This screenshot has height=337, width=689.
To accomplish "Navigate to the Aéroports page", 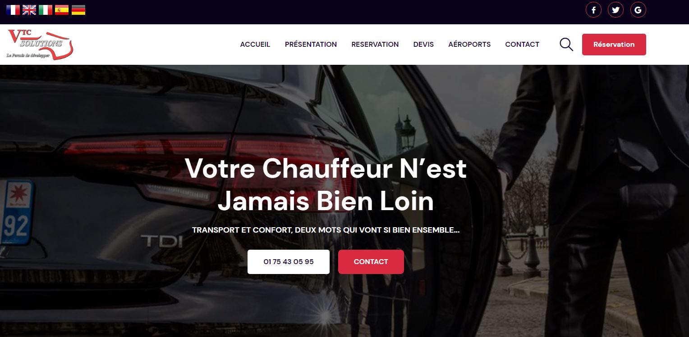I will click(469, 45).
